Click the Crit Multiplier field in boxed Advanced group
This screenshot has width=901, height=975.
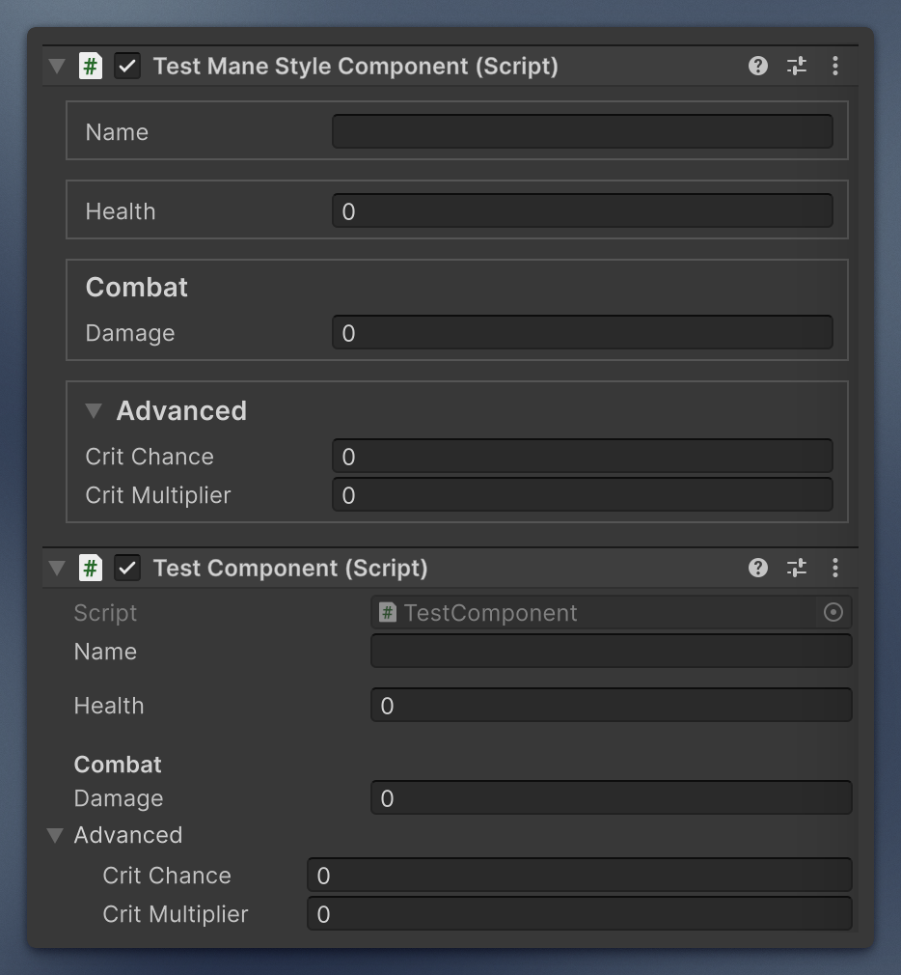point(583,494)
